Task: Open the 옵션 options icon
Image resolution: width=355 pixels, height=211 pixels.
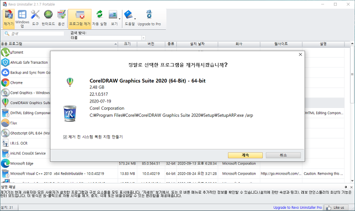Action: [61, 19]
